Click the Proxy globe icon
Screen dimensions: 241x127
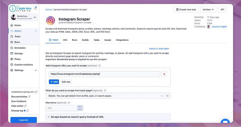point(12,59)
